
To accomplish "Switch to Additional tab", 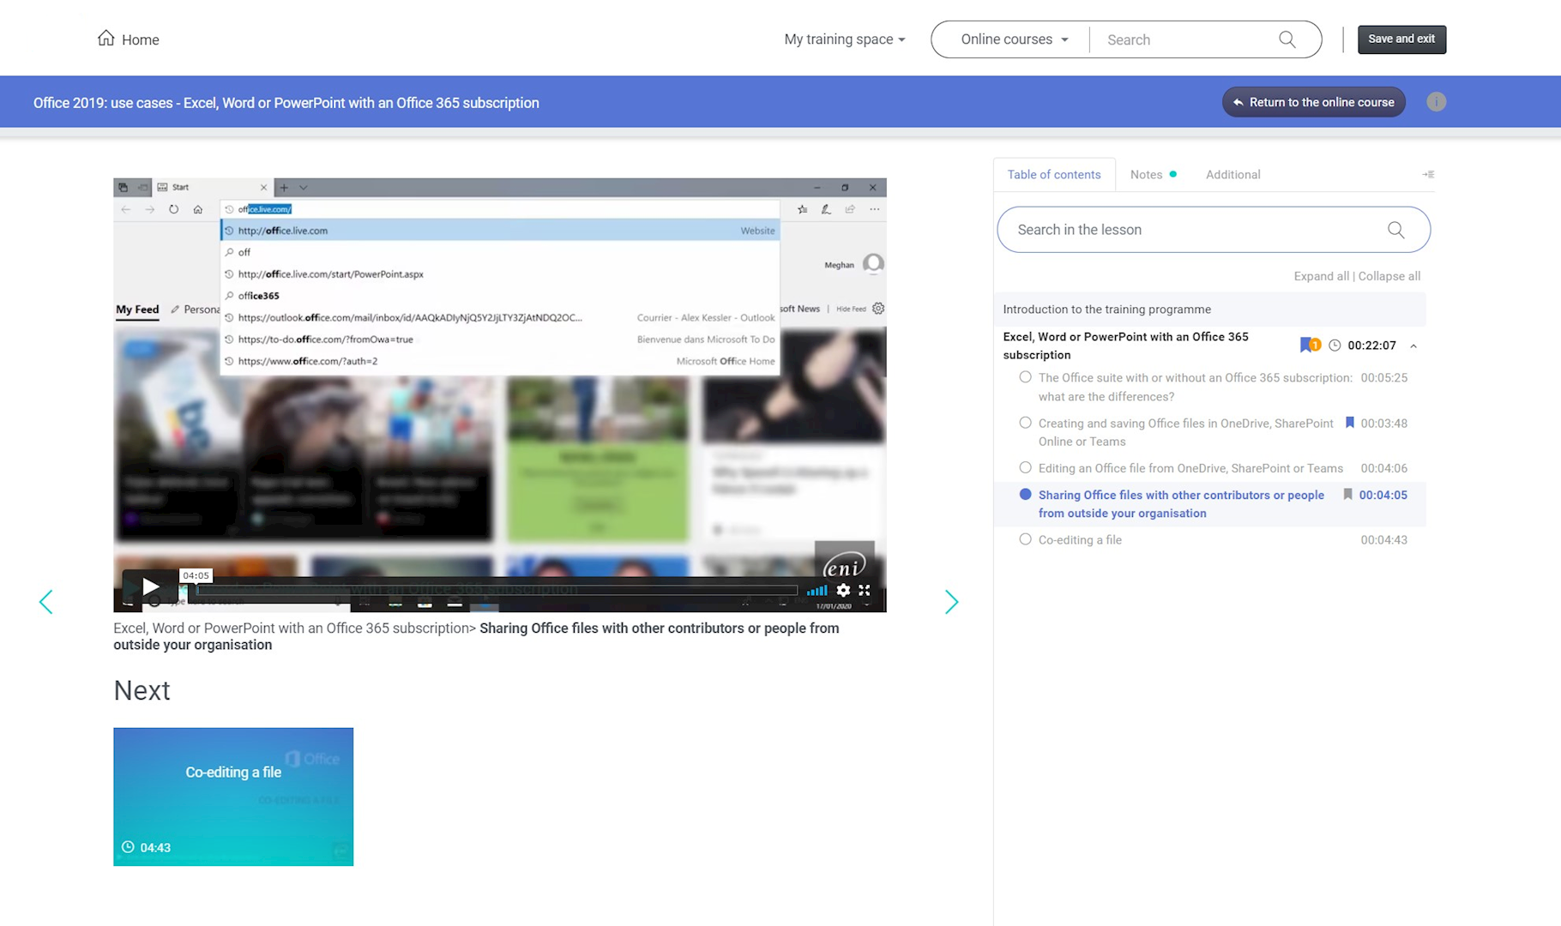I will pos(1233,174).
